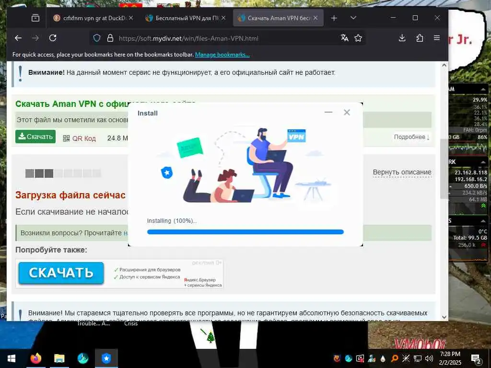The image size is (491, 368).
Task: Click big blue СКАЧАТЬ ad button
Action: pyautogui.click(x=61, y=273)
